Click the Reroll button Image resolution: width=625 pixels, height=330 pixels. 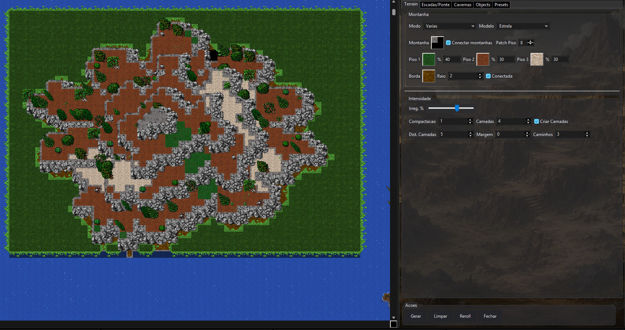click(465, 316)
